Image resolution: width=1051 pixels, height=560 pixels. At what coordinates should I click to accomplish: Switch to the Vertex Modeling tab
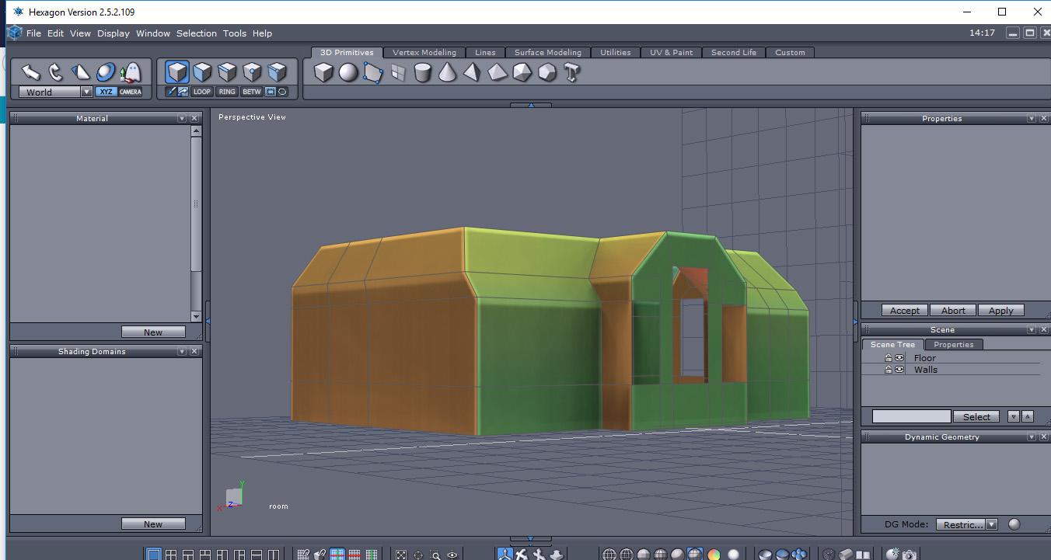(424, 53)
